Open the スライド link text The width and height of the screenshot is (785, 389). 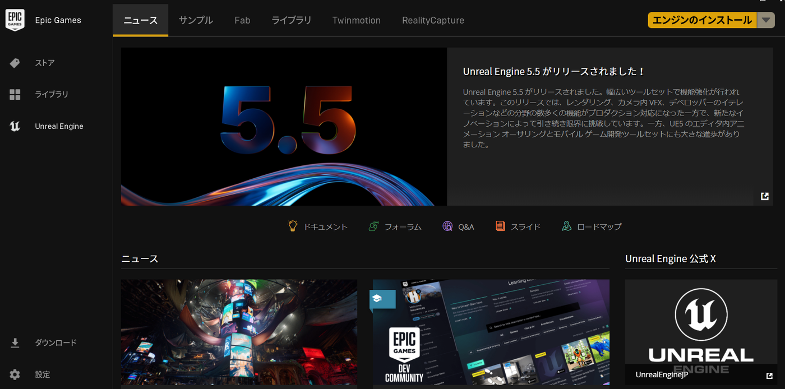click(525, 227)
